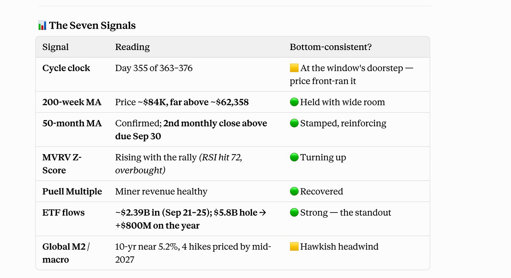Viewport: 511px width, 278px height.
Task: Click the yellow square icon in the Cycle clock row
Action: pyautogui.click(x=294, y=68)
